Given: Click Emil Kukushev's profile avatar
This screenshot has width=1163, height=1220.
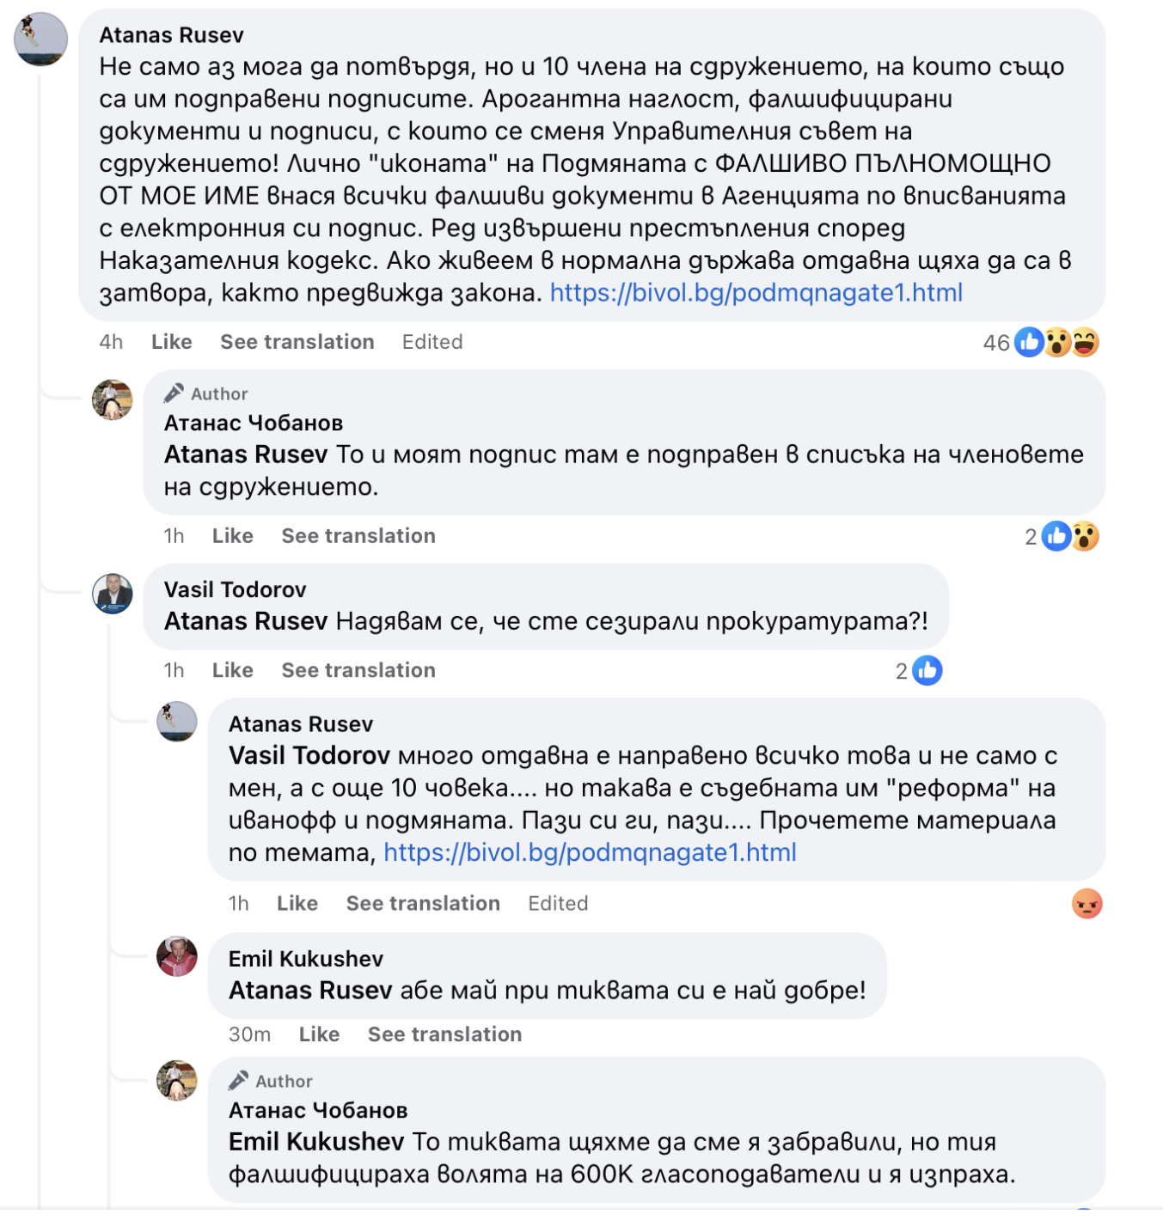Looking at the screenshot, I should [x=177, y=956].
